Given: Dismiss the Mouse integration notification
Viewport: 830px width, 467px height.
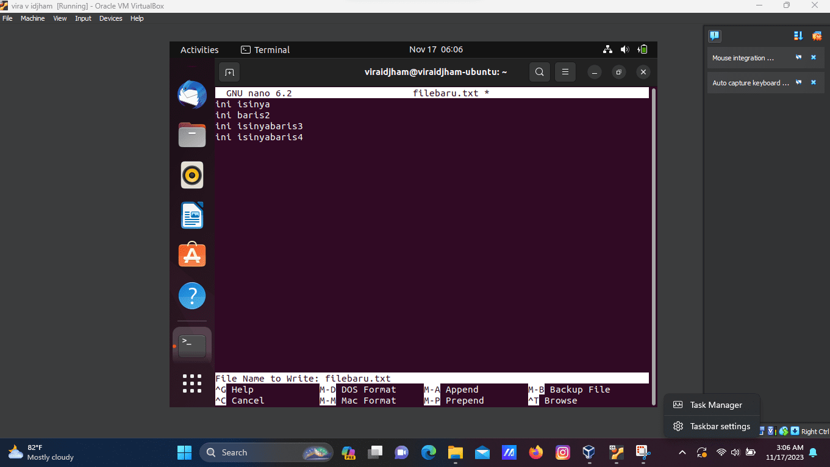Looking at the screenshot, I should 813,57.
